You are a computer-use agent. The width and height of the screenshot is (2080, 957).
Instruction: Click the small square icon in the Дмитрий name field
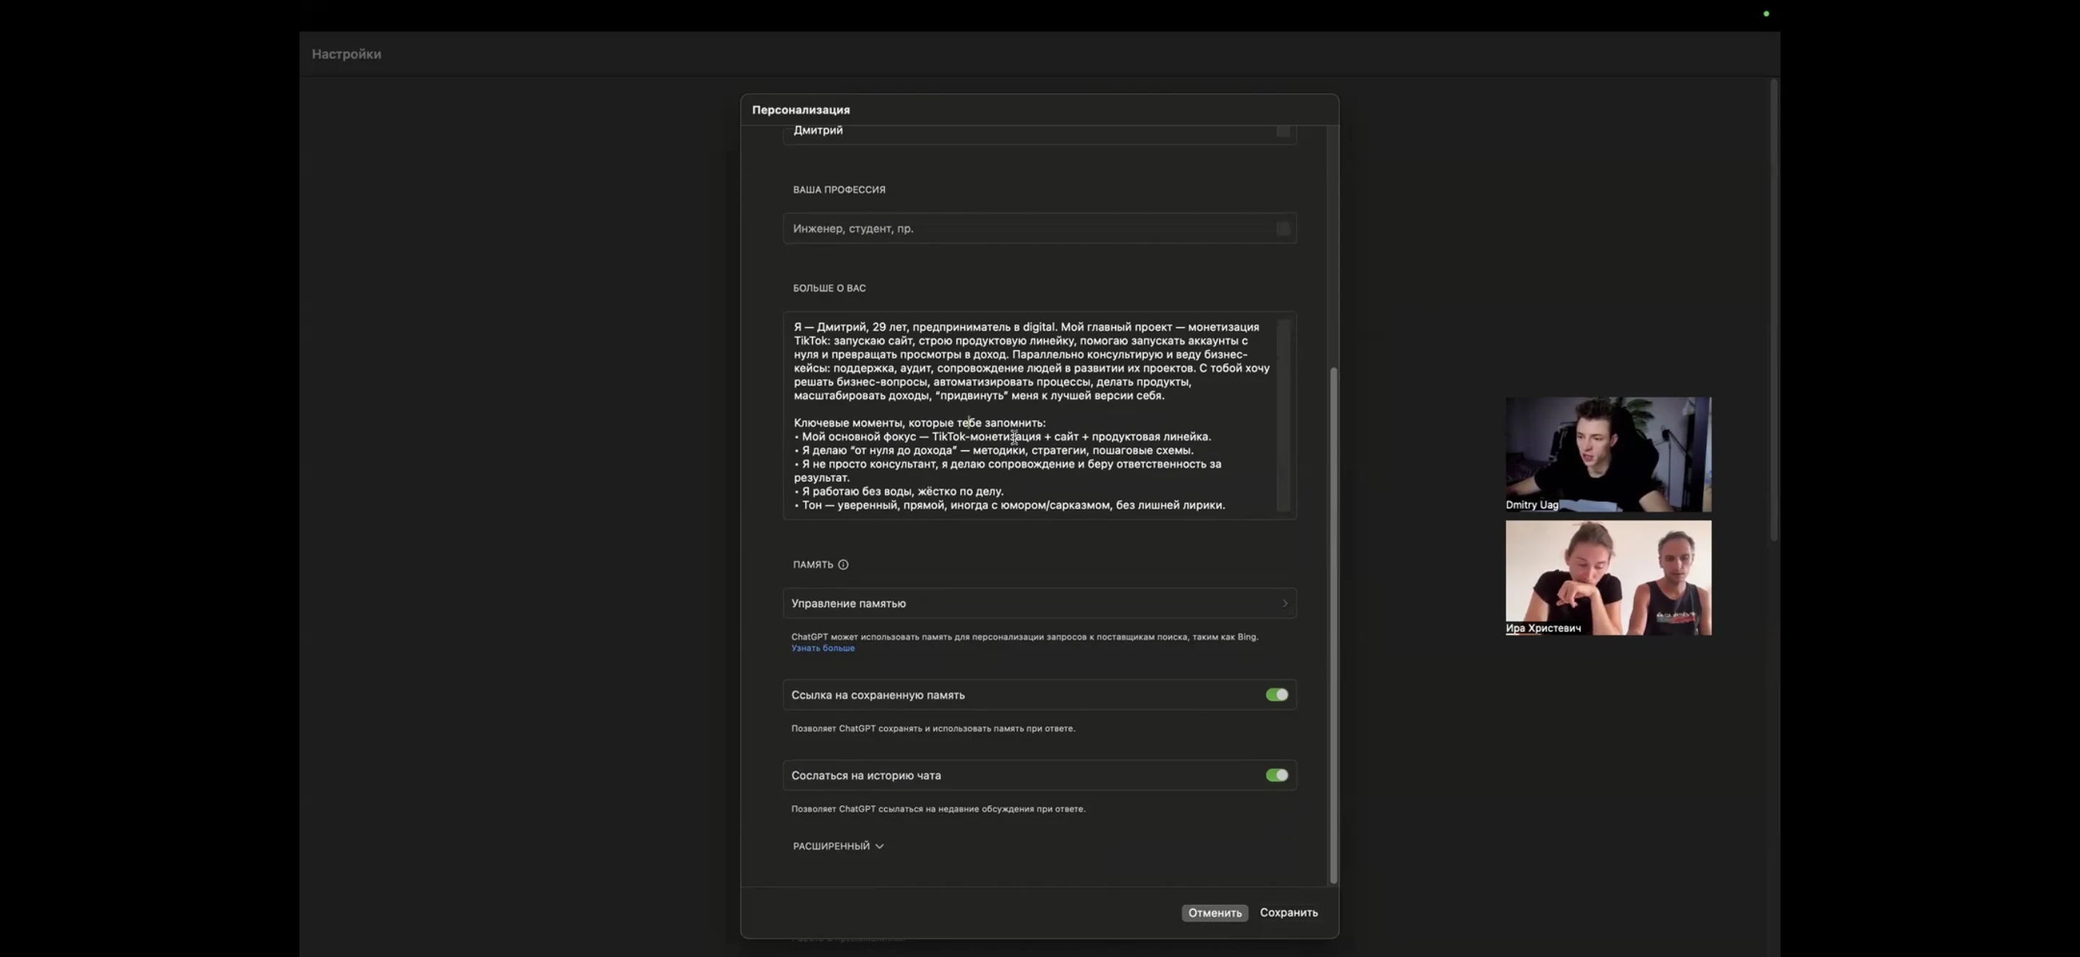click(1283, 130)
